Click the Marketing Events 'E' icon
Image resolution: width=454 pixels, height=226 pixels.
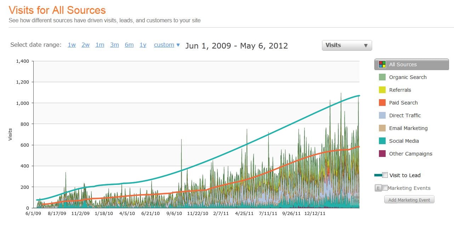(378, 188)
